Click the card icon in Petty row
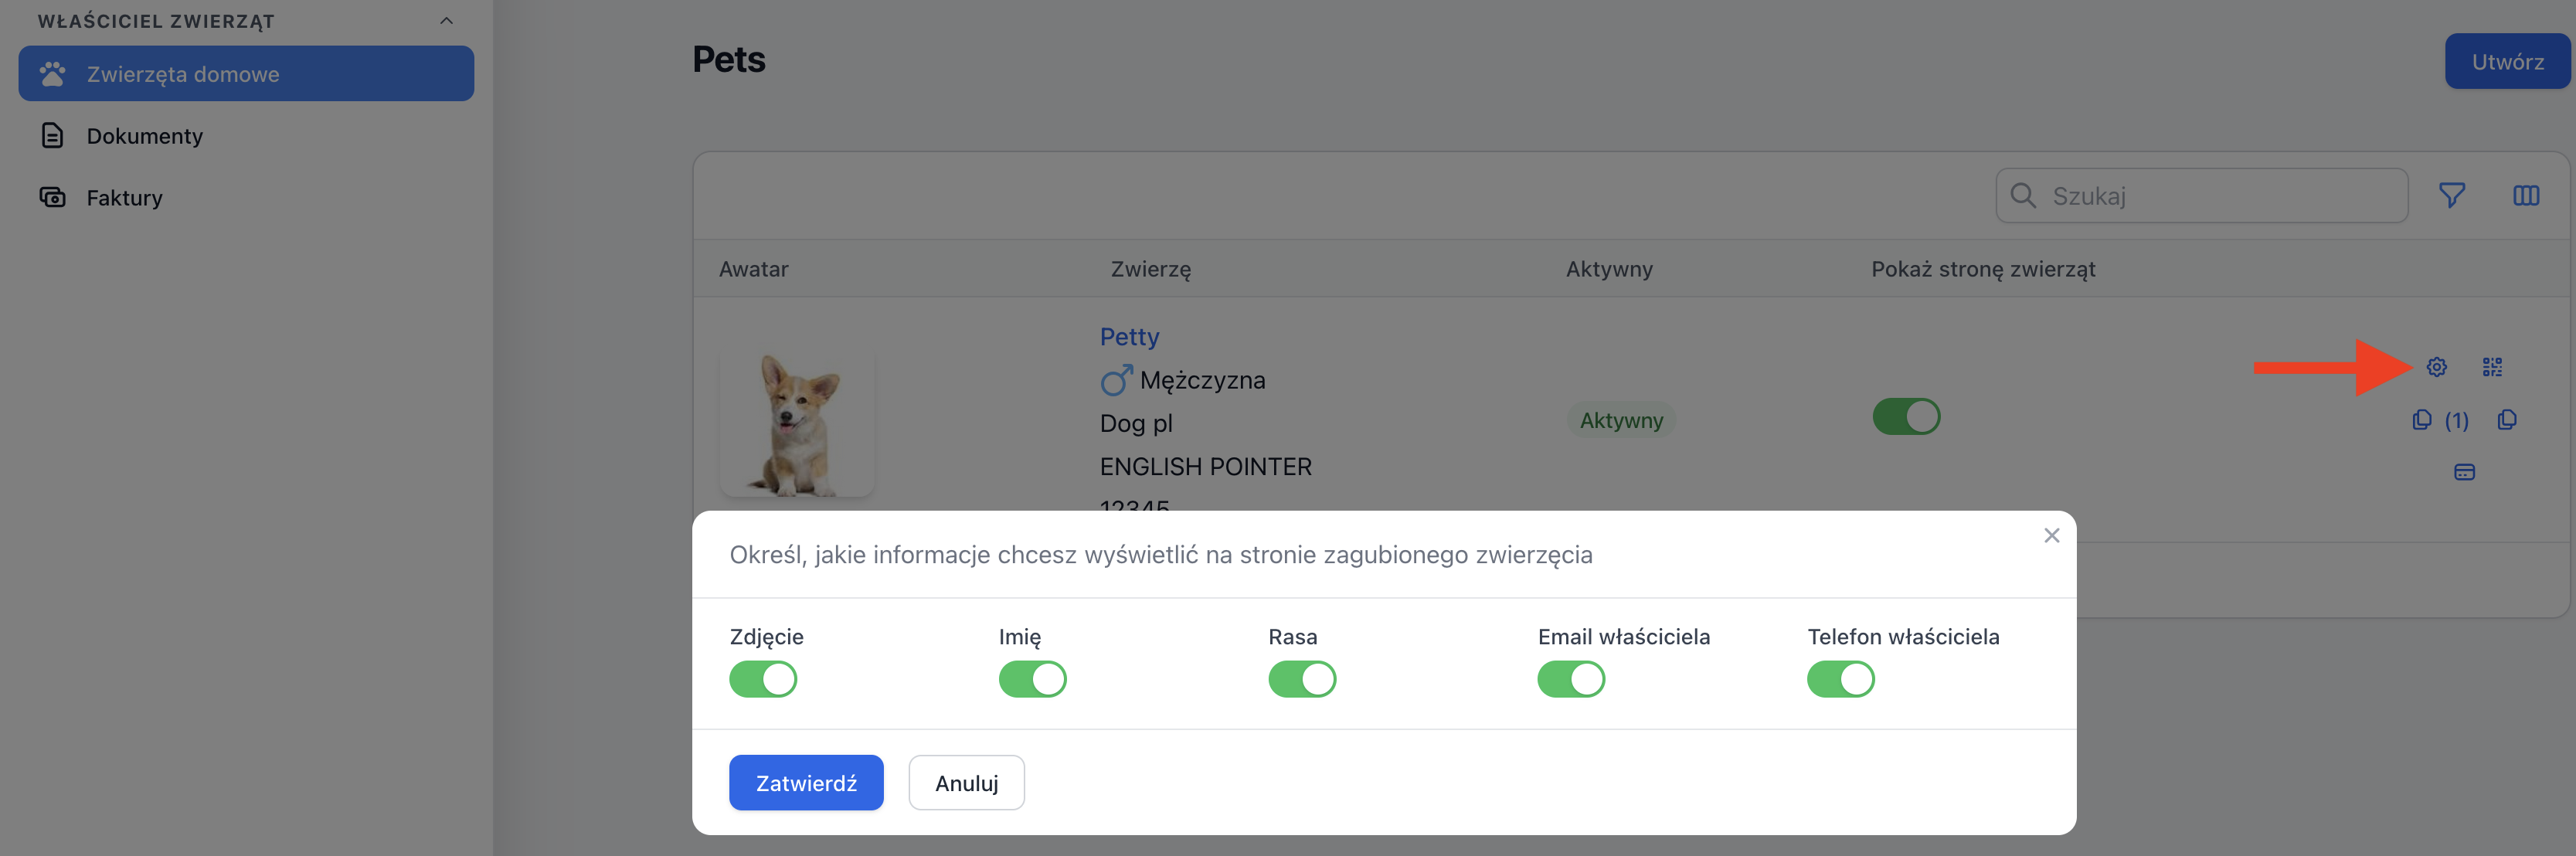Screen dimensions: 2576x856 pyautogui.click(x=2464, y=472)
